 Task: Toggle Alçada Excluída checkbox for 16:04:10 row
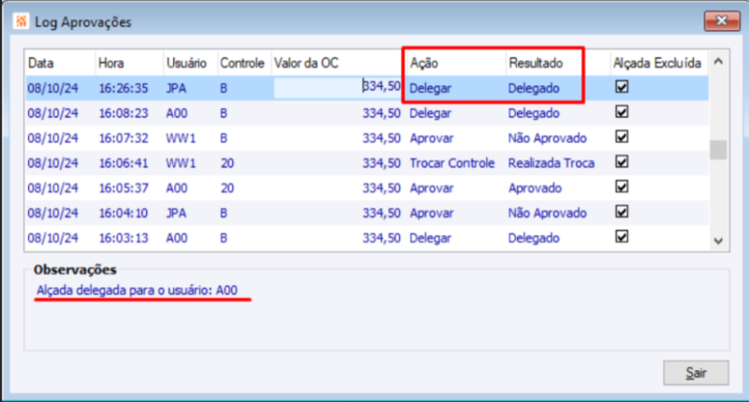click(x=622, y=212)
